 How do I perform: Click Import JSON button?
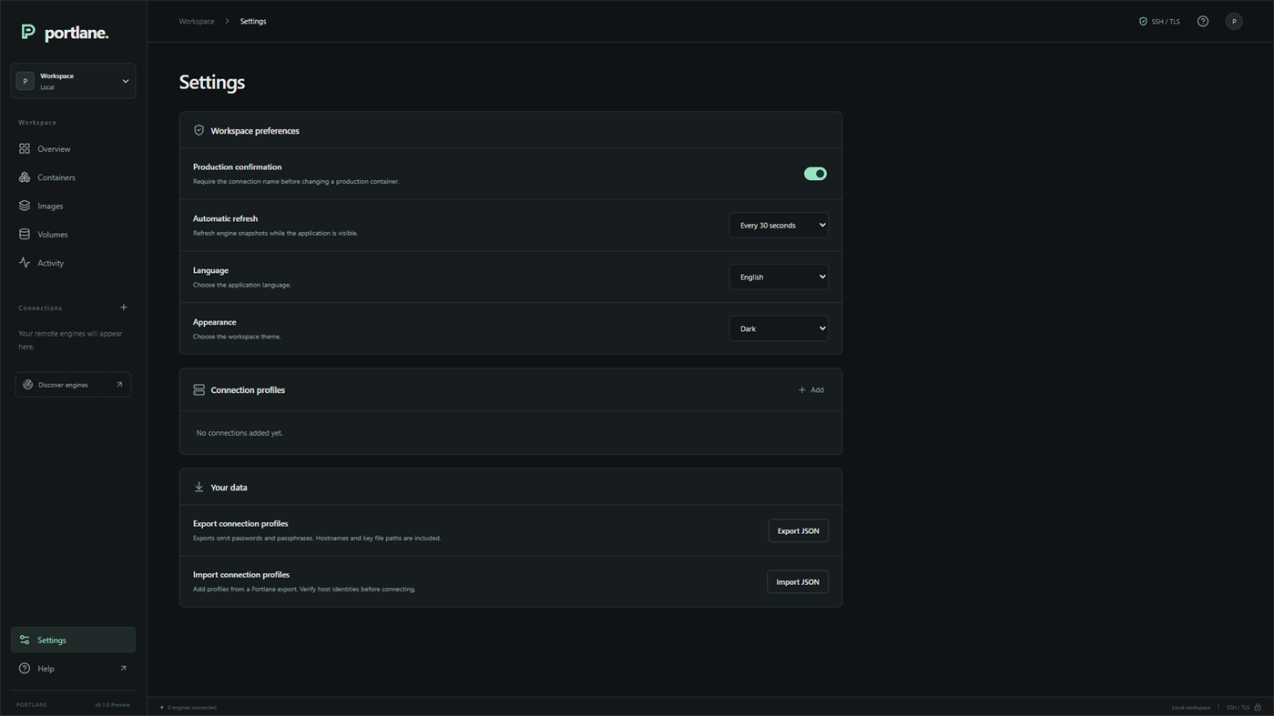798,581
